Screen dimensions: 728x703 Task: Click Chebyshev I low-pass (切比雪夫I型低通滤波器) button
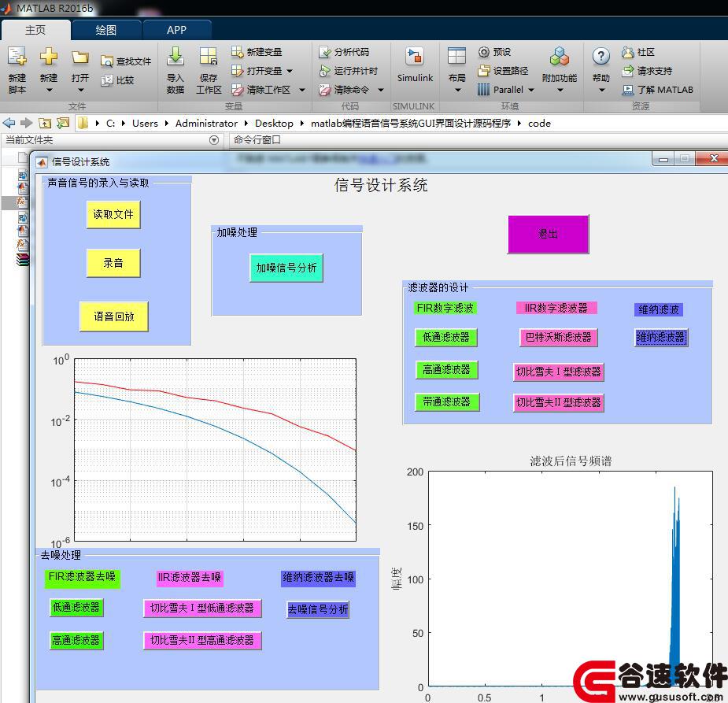202,609
